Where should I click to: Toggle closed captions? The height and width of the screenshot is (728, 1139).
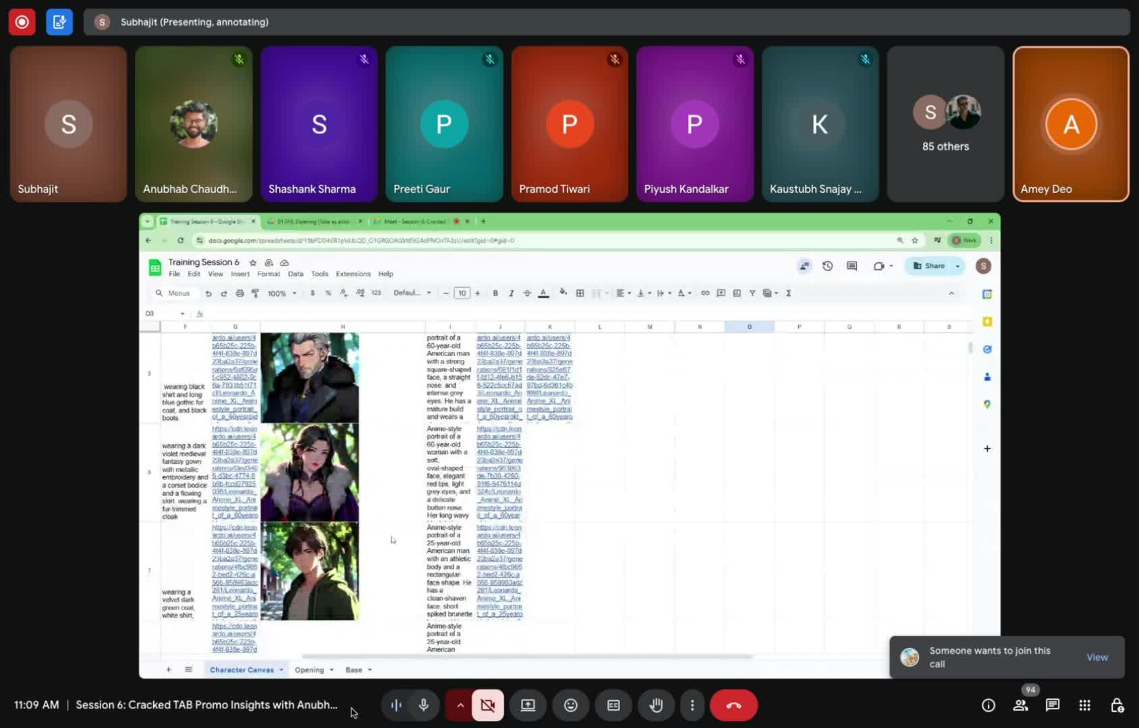pyautogui.click(x=613, y=705)
